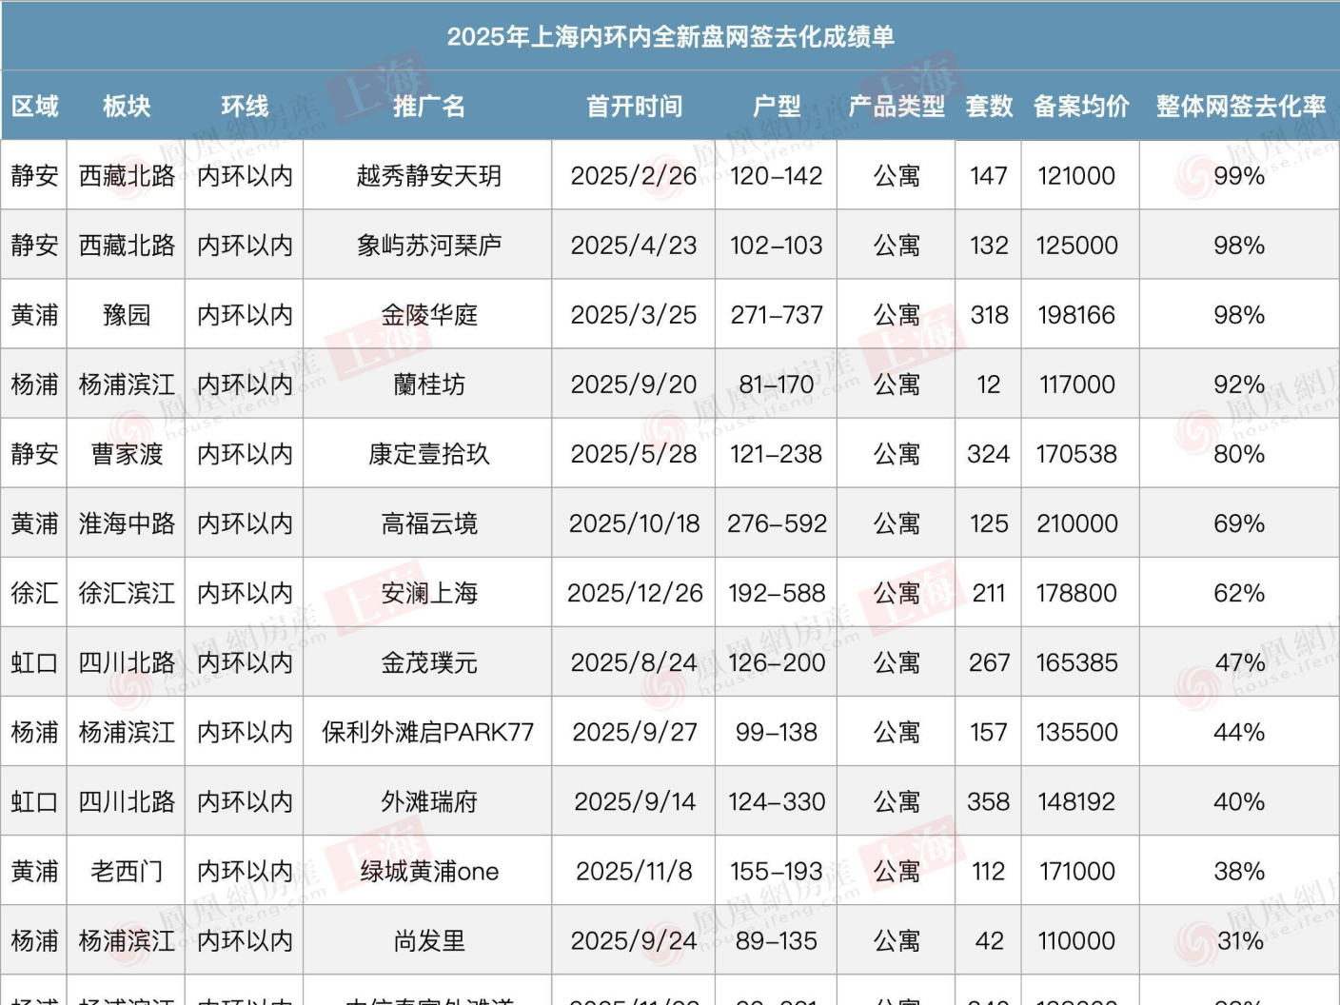
Task: Select the sell-through rate 92%
Action: pos(1239,384)
